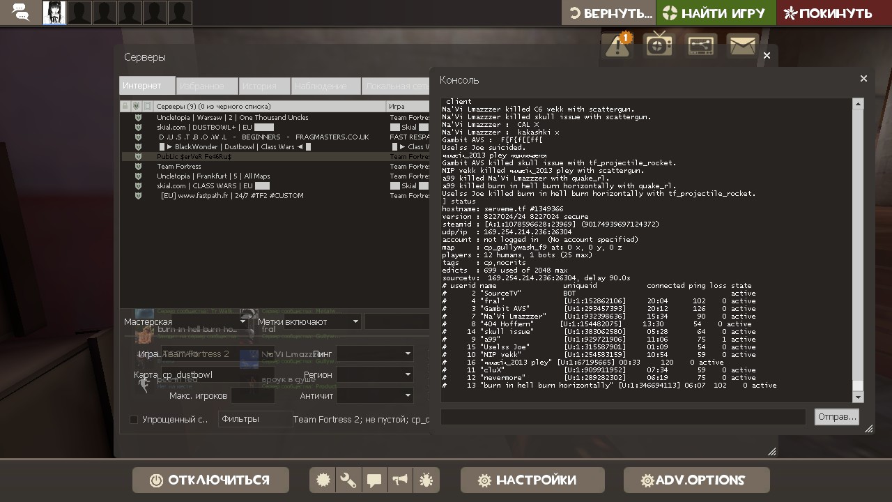
Task: Open the mail envelope icon
Action: pos(742,46)
